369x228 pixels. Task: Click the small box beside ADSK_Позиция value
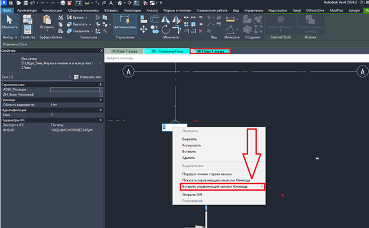tap(101, 89)
